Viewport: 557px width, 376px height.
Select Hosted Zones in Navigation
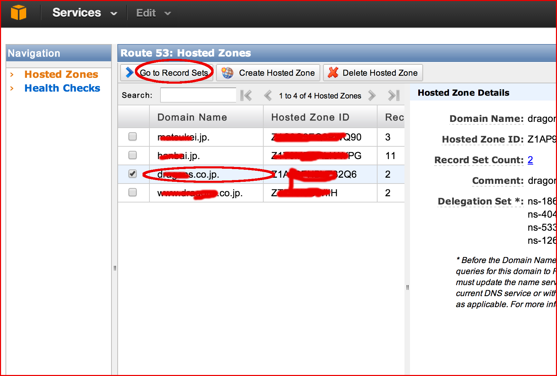[61, 74]
